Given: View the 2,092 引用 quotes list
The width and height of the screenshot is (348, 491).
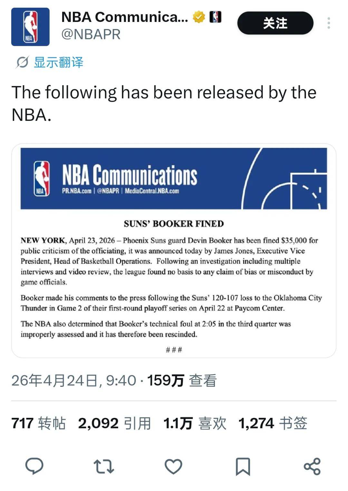Looking at the screenshot, I should [x=114, y=423].
